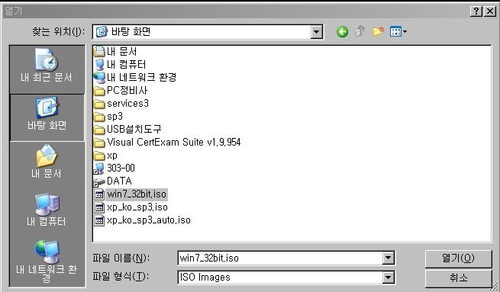Select the 303-00 shortcut icon

pyautogui.click(x=99, y=168)
